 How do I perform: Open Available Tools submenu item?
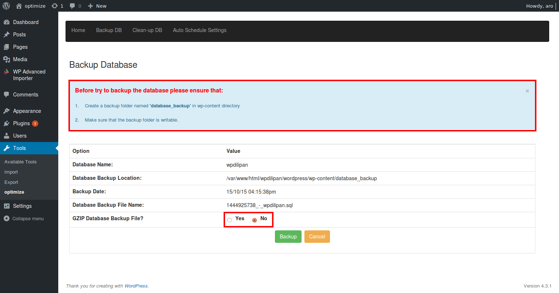tap(20, 162)
